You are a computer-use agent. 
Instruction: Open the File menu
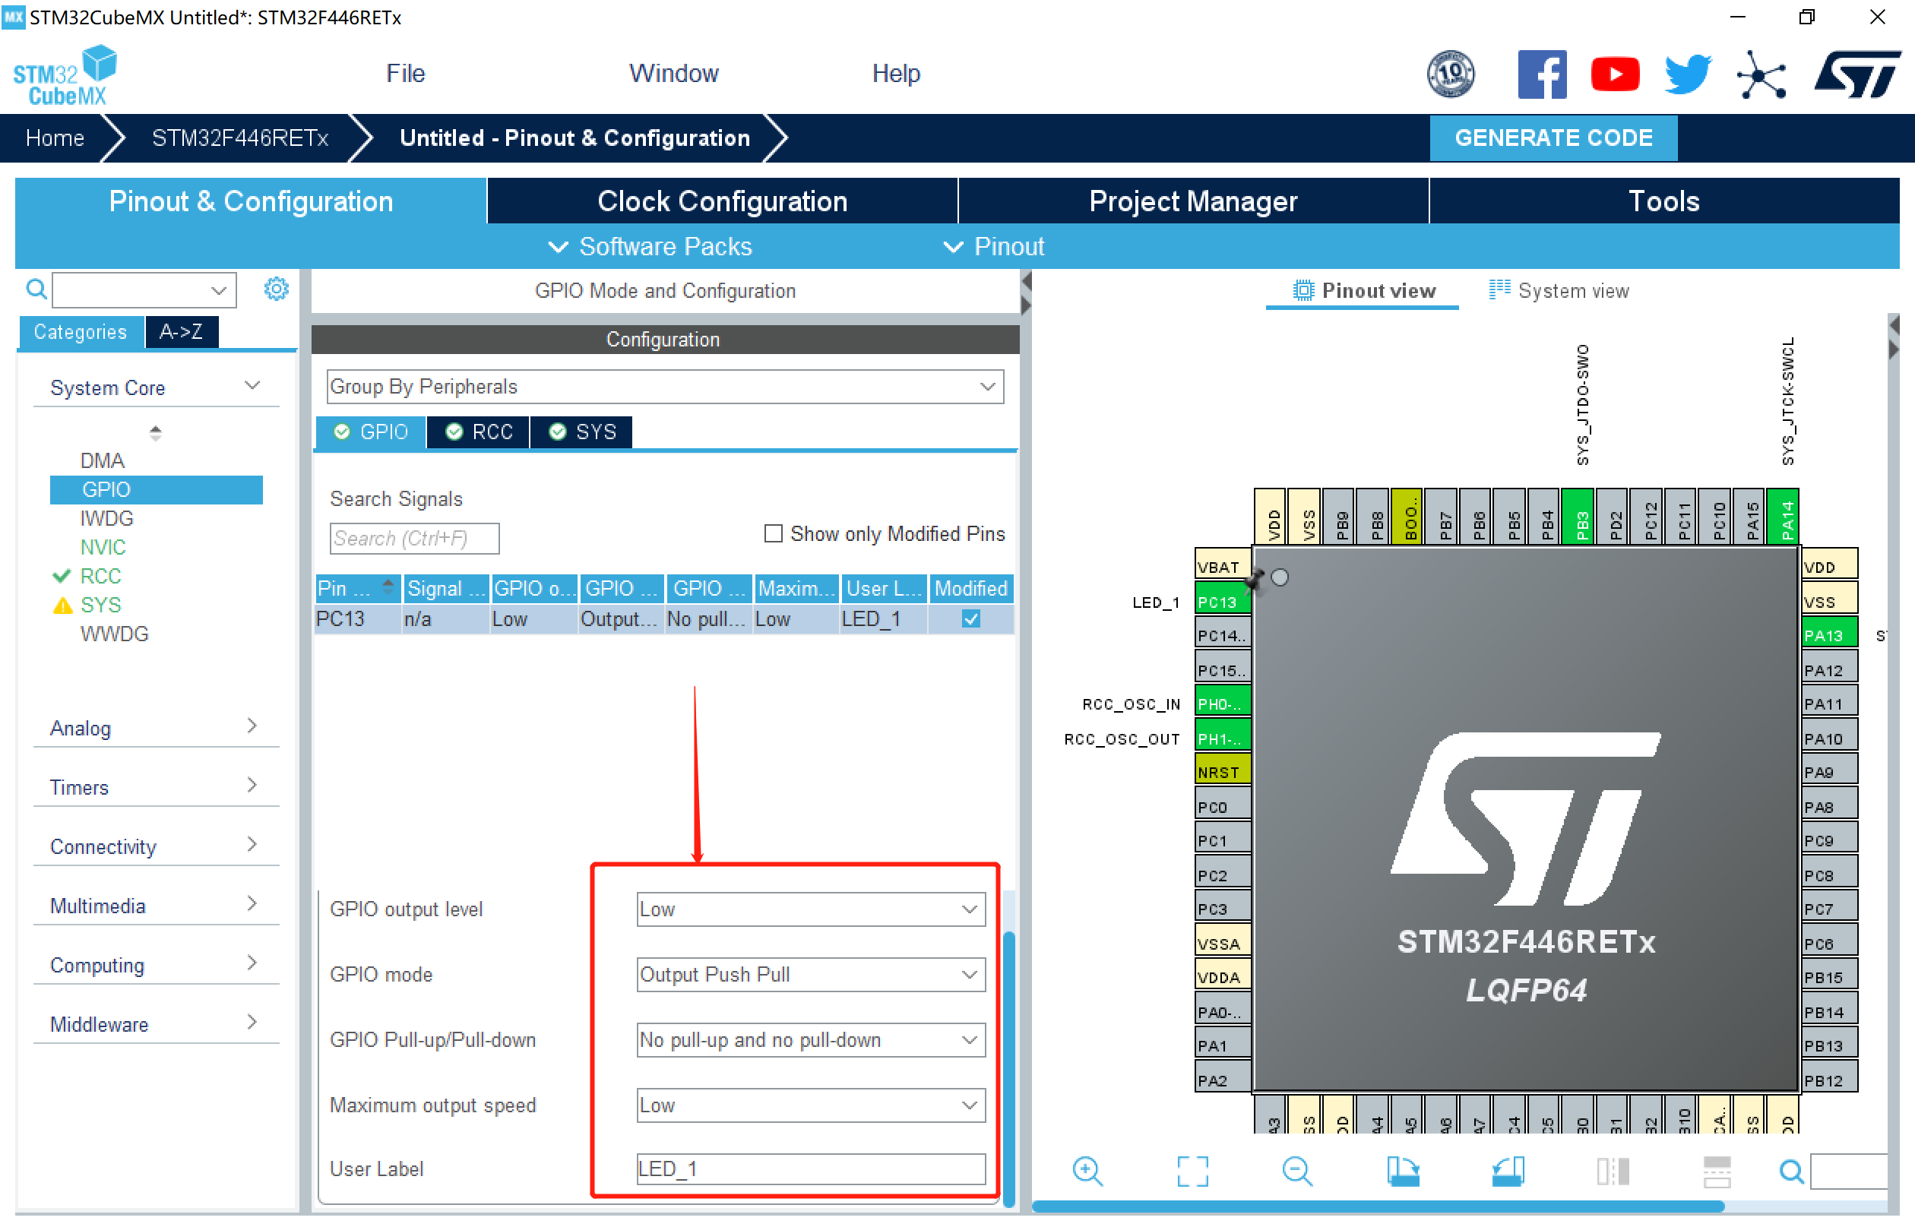405,73
